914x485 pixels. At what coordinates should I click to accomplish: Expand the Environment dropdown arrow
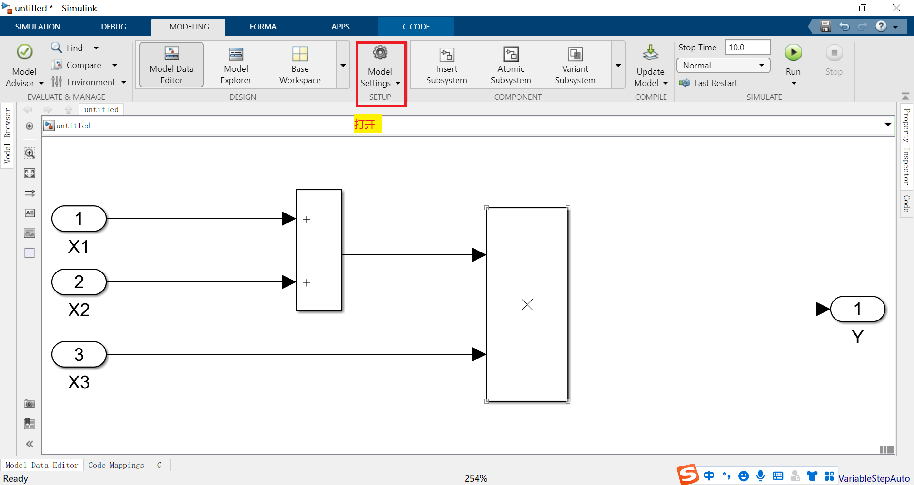[x=124, y=82]
